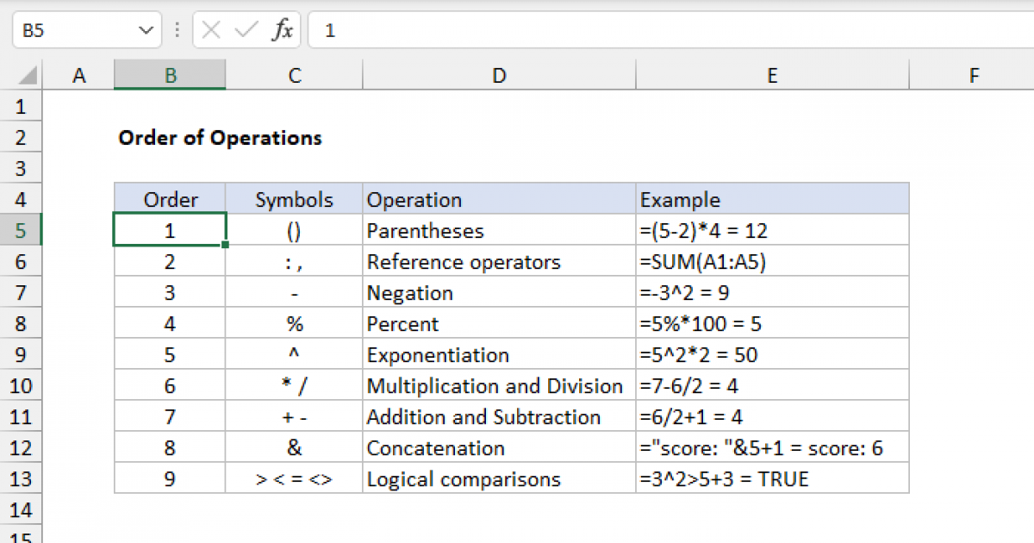Click the Parentheses cell
Viewport: 1034px width, 543px height.
(x=499, y=231)
